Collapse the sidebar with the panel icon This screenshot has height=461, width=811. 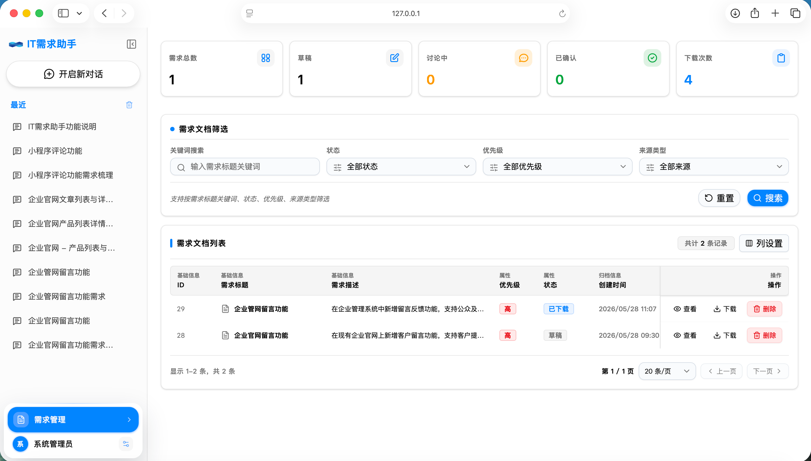coord(131,44)
